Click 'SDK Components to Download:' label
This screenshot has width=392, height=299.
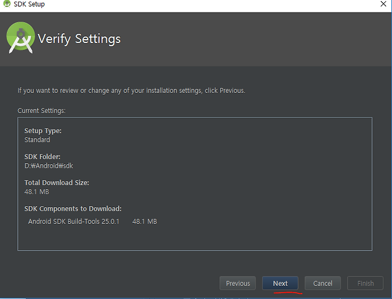coord(73,209)
